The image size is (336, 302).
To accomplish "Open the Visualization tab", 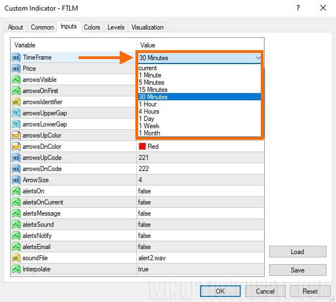I will [147, 27].
